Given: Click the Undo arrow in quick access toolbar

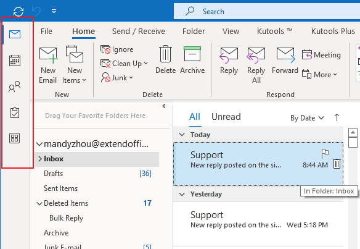Looking at the screenshot, I should [36, 11].
